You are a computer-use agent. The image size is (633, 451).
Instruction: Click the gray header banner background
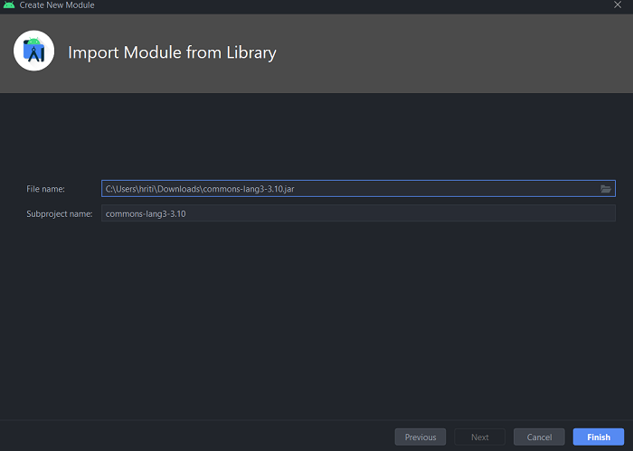(x=452, y=52)
